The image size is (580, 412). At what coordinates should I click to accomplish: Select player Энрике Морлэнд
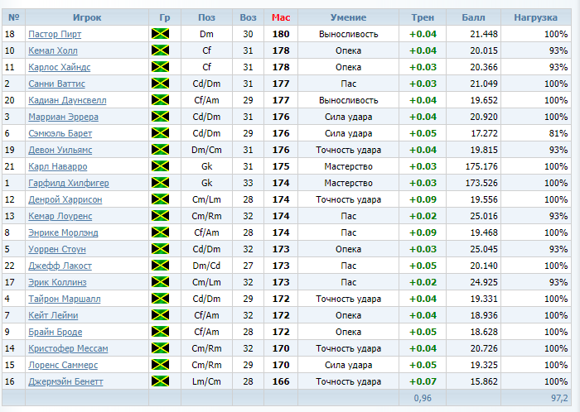tap(63, 233)
